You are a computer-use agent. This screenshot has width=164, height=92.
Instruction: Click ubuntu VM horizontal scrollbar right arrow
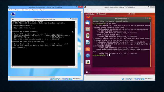(x=154, y=75)
